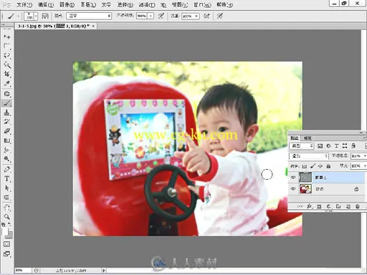Select the Horizontal Type tool
Image resolution: width=367 pixels, height=275 pixels.
pyautogui.click(x=6, y=178)
